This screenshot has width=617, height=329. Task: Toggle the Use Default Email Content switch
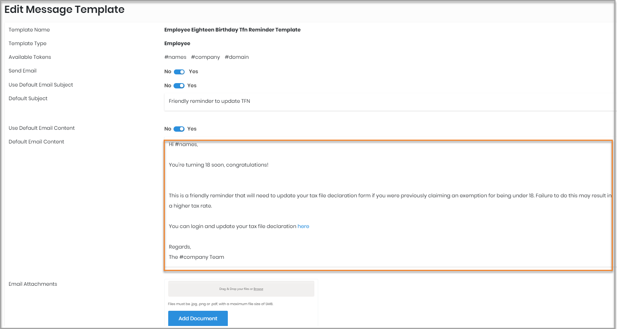(179, 129)
